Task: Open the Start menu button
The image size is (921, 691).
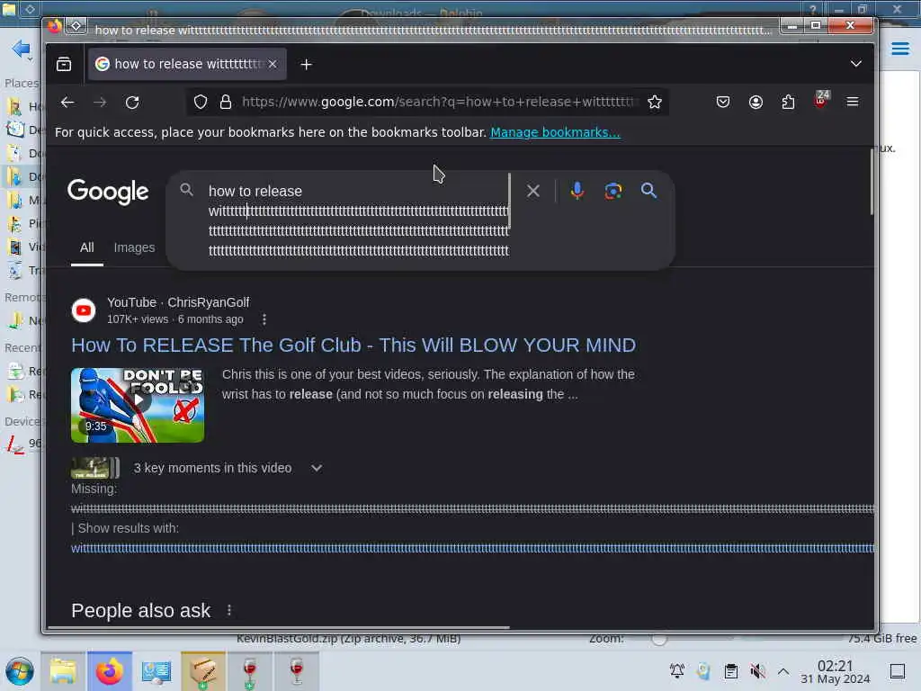Action: pos(20,671)
